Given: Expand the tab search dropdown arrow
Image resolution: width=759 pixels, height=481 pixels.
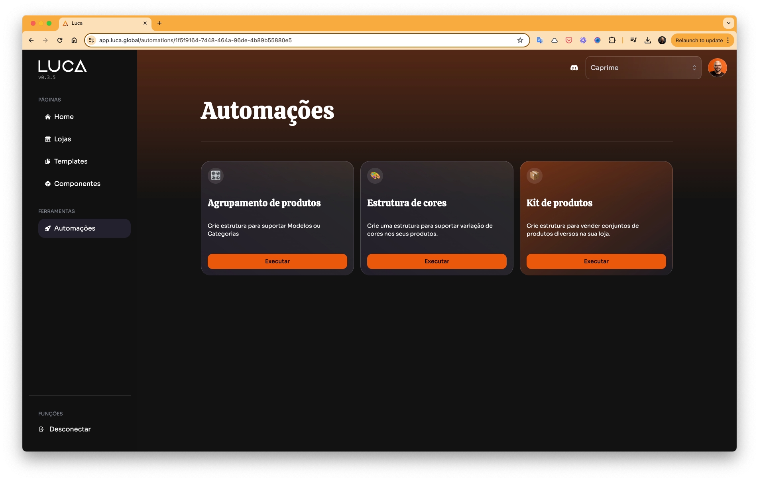Looking at the screenshot, I should click(x=728, y=23).
